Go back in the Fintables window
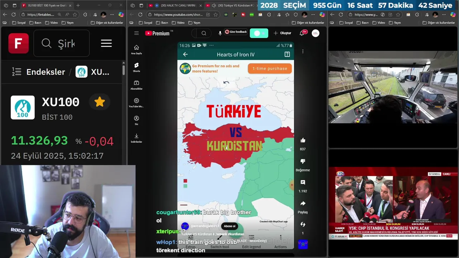459x258 pixels. (5, 14)
